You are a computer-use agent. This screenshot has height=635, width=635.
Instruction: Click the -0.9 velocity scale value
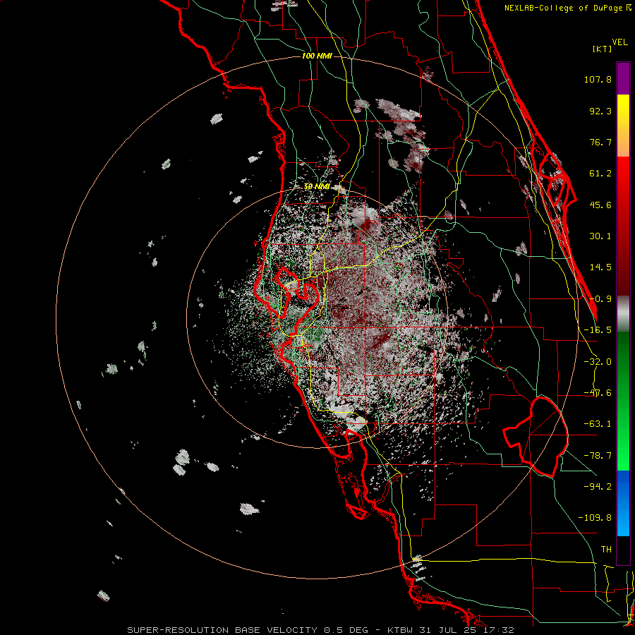tap(600, 299)
